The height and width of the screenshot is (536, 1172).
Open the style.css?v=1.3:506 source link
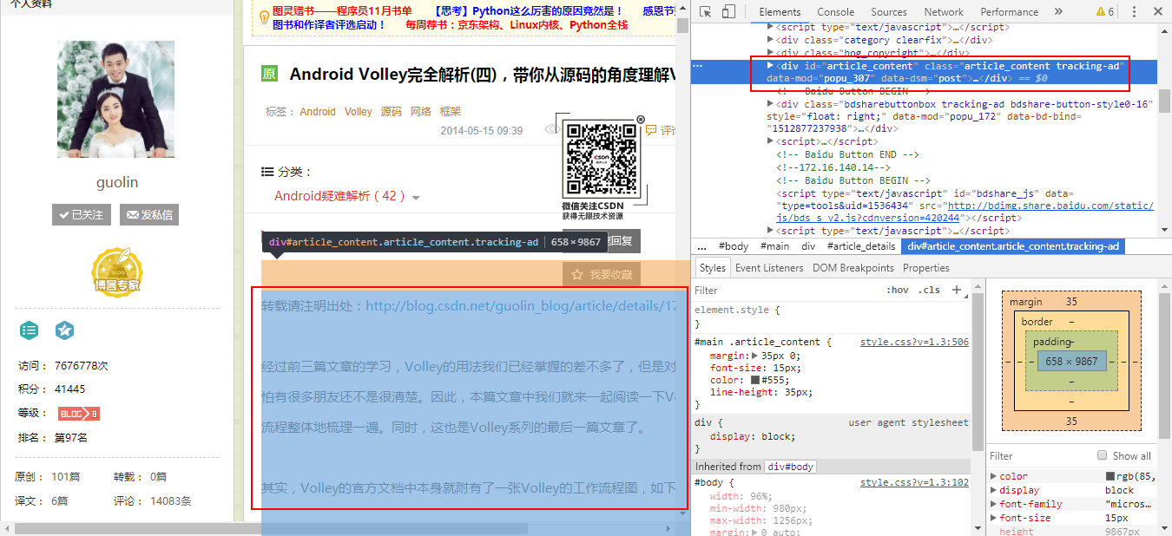point(914,343)
